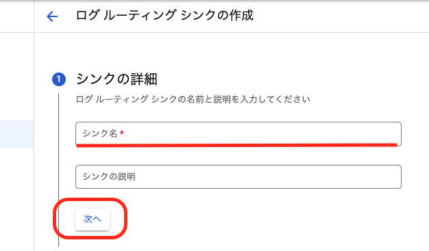
Task: Click the empty sidebar area below highlighted item
Action: pos(16,200)
